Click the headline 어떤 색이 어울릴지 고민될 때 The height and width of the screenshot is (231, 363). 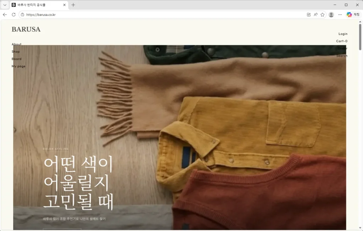click(78, 183)
